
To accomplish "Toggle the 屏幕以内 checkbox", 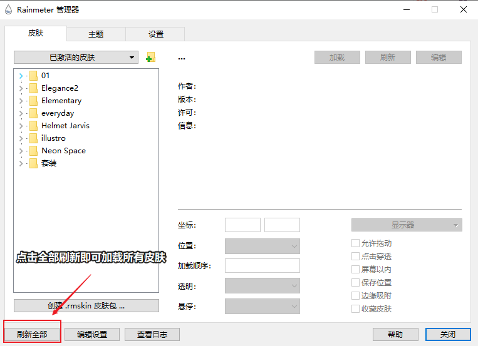I will point(355,269).
